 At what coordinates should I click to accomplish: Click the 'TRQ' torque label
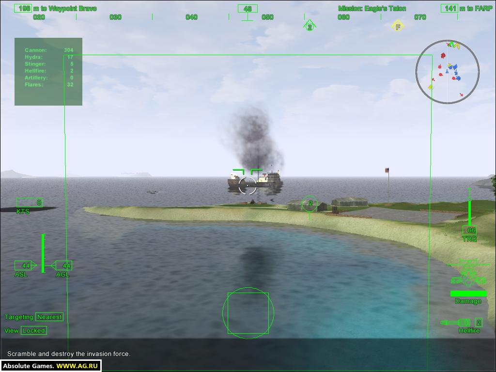[469, 239]
